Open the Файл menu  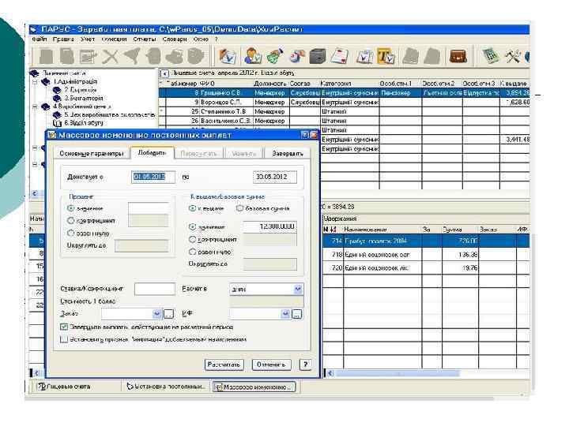[x=40, y=39]
